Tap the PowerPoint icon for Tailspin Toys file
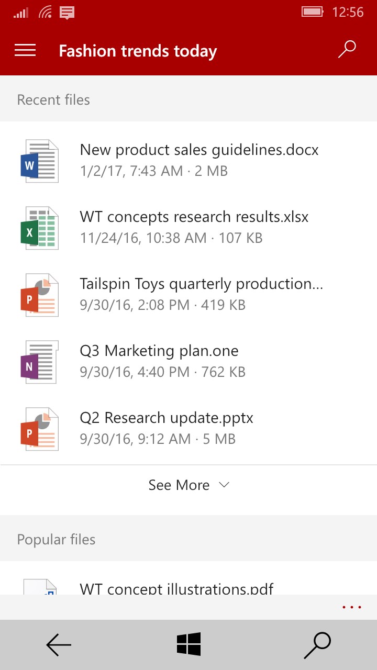Viewport: 377px width, 670px height. [x=39, y=295]
